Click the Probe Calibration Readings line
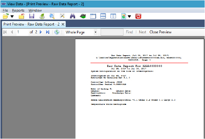Viewport: 205px width, 139px height. pos(133,100)
